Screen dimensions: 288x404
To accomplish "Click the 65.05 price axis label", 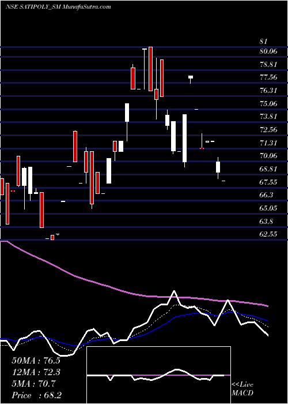I will coord(268,208).
